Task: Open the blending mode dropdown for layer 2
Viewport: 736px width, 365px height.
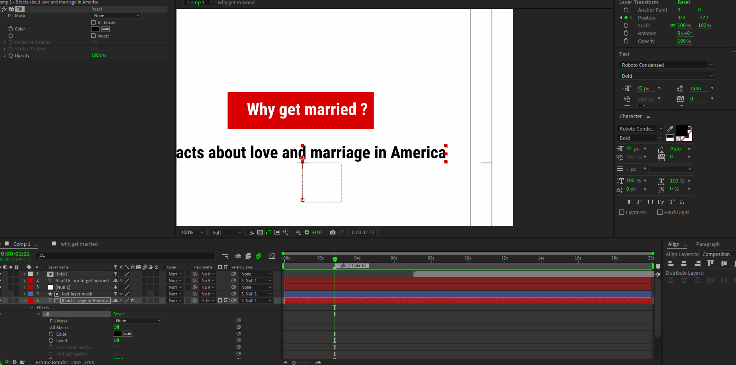Action: (x=175, y=281)
